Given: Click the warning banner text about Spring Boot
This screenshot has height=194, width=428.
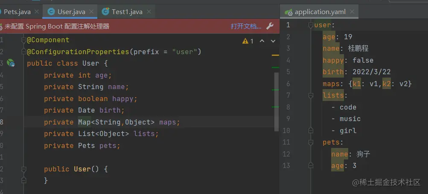Looking at the screenshot, I should coord(57,26).
